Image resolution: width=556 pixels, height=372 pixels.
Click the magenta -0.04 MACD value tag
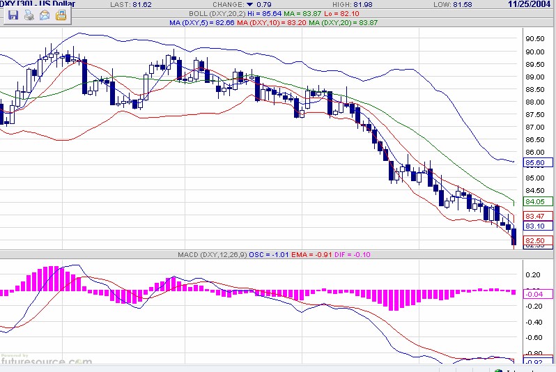coord(538,294)
